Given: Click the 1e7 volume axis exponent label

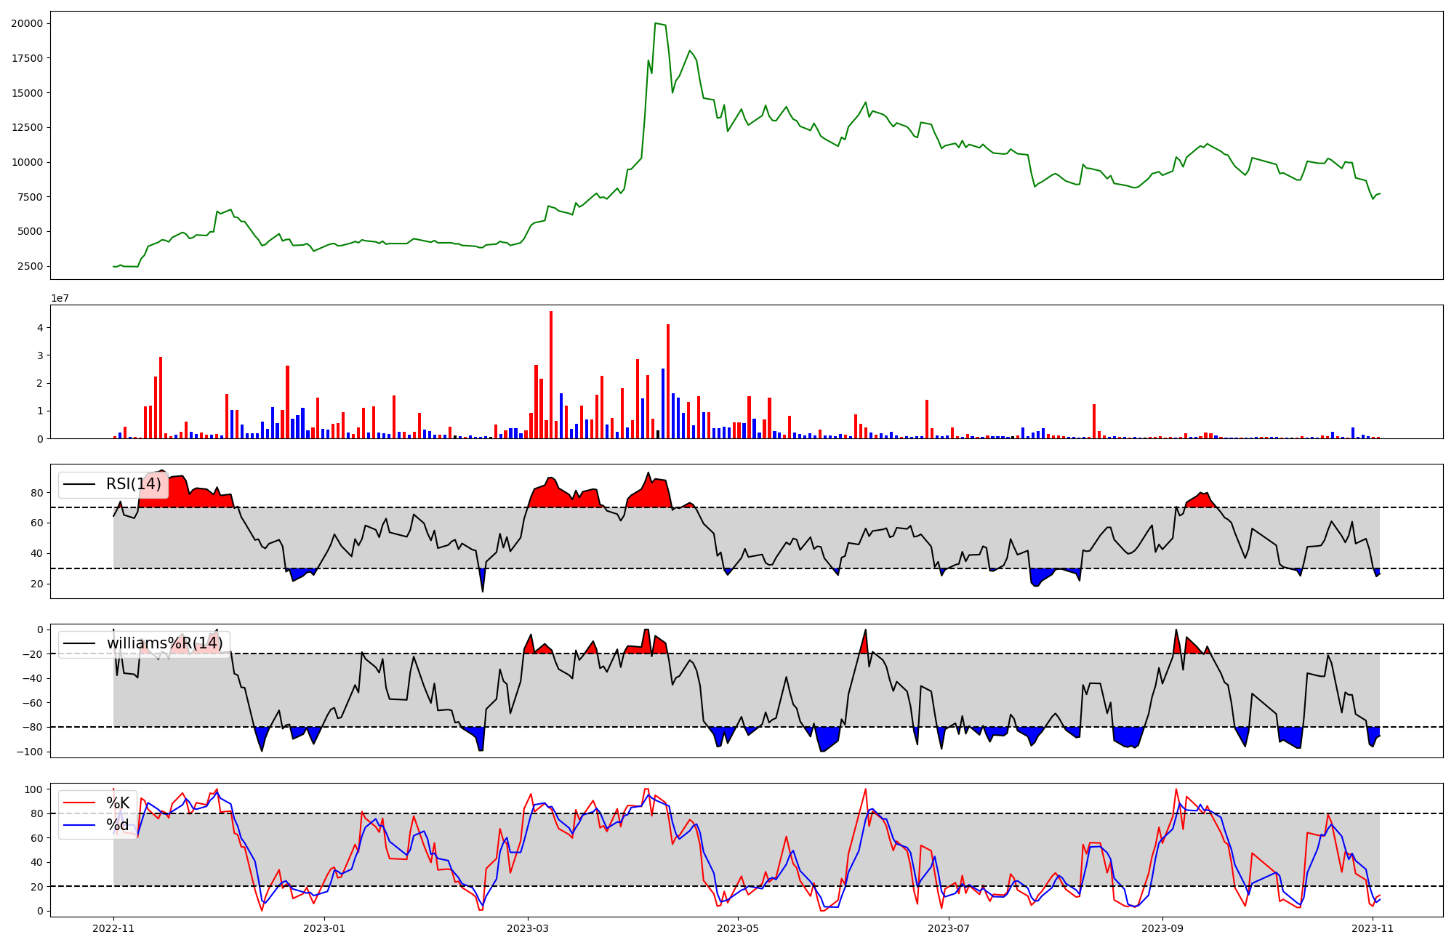Looking at the screenshot, I should (x=60, y=298).
